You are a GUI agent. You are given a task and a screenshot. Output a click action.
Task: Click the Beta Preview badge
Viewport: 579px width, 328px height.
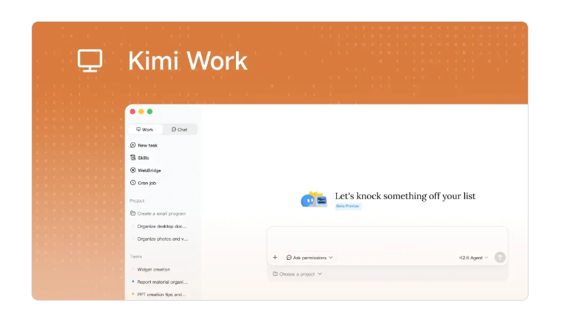tap(348, 206)
